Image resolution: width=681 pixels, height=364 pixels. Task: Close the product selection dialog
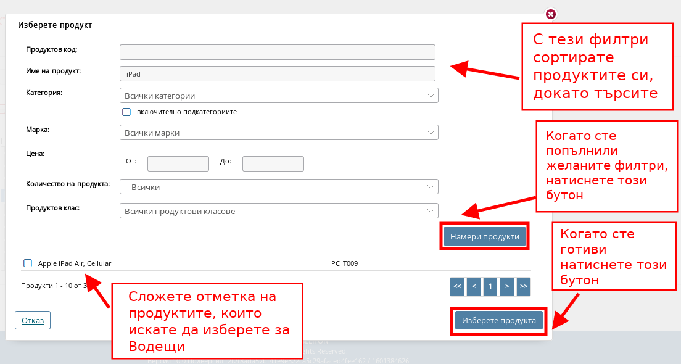point(551,14)
